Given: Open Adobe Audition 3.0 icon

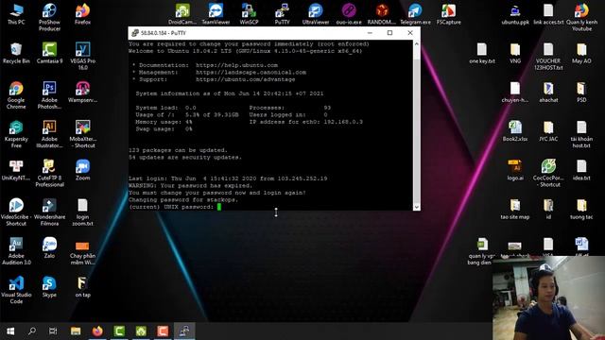Looking at the screenshot, I should [x=16, y=251].
